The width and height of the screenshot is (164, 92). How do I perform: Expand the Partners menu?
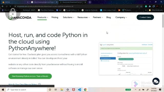[x=98, y=17]
